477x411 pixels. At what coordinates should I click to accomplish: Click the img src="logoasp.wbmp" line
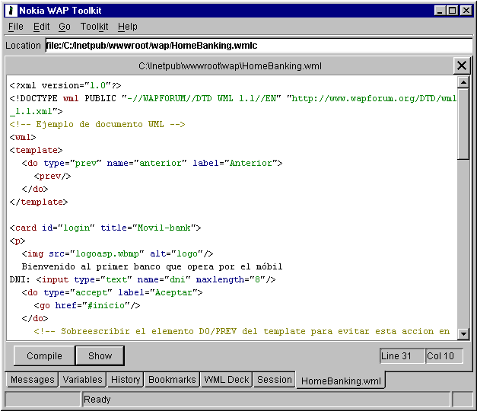point(117,254)
